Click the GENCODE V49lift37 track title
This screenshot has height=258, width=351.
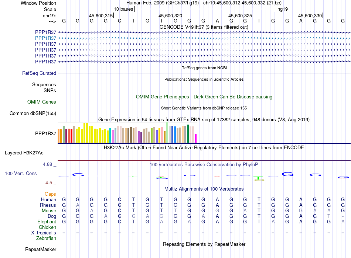pos(204,27)
